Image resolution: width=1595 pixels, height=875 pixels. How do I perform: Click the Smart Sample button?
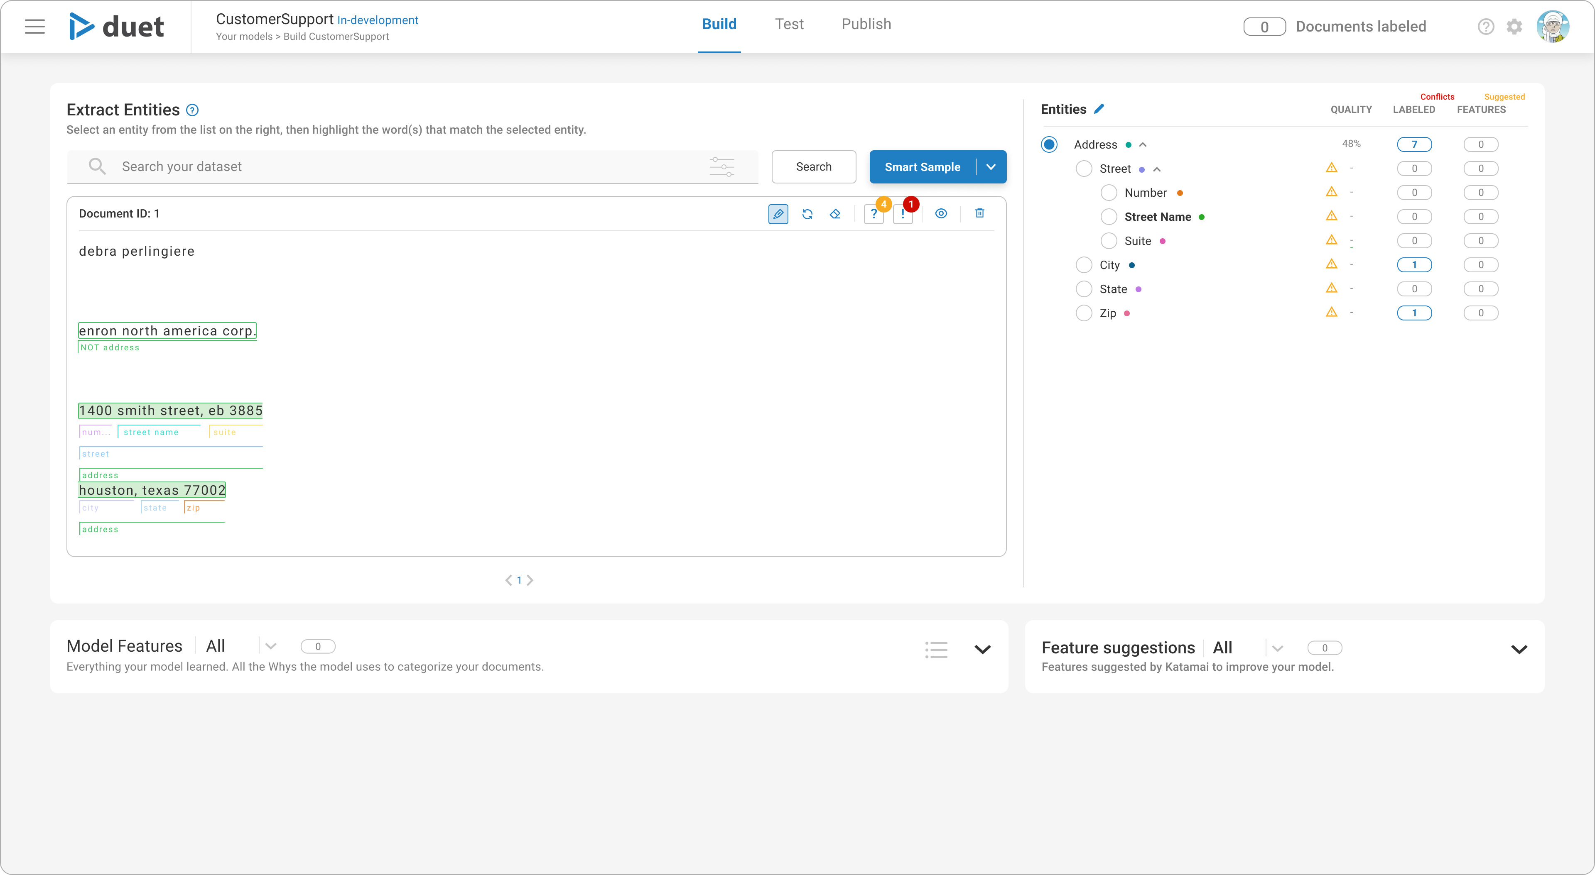pos(922,167)
